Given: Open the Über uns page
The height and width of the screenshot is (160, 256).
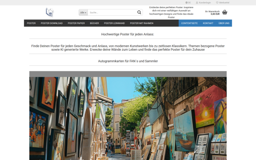Looking at the screenshot, I should pyautogui.click(x=224, y=23).
